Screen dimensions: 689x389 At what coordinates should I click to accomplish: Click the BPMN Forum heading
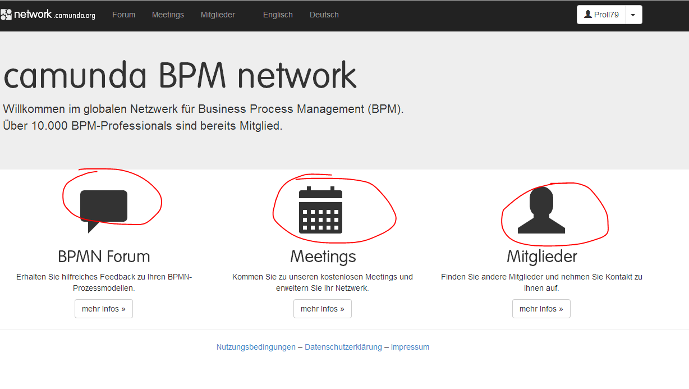(x=104, y=257)
